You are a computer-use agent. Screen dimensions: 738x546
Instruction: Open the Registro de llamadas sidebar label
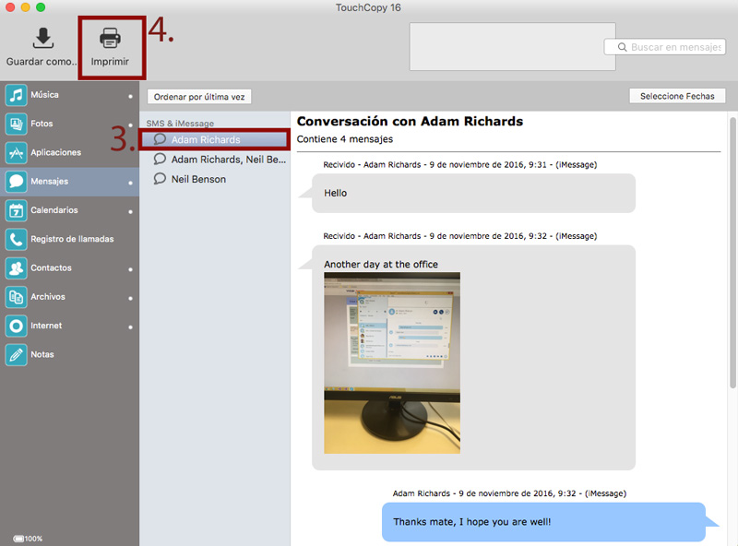[x=73, y=239]
